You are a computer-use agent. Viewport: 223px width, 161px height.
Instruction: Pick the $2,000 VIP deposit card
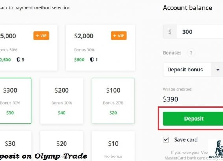coord(100,48)
